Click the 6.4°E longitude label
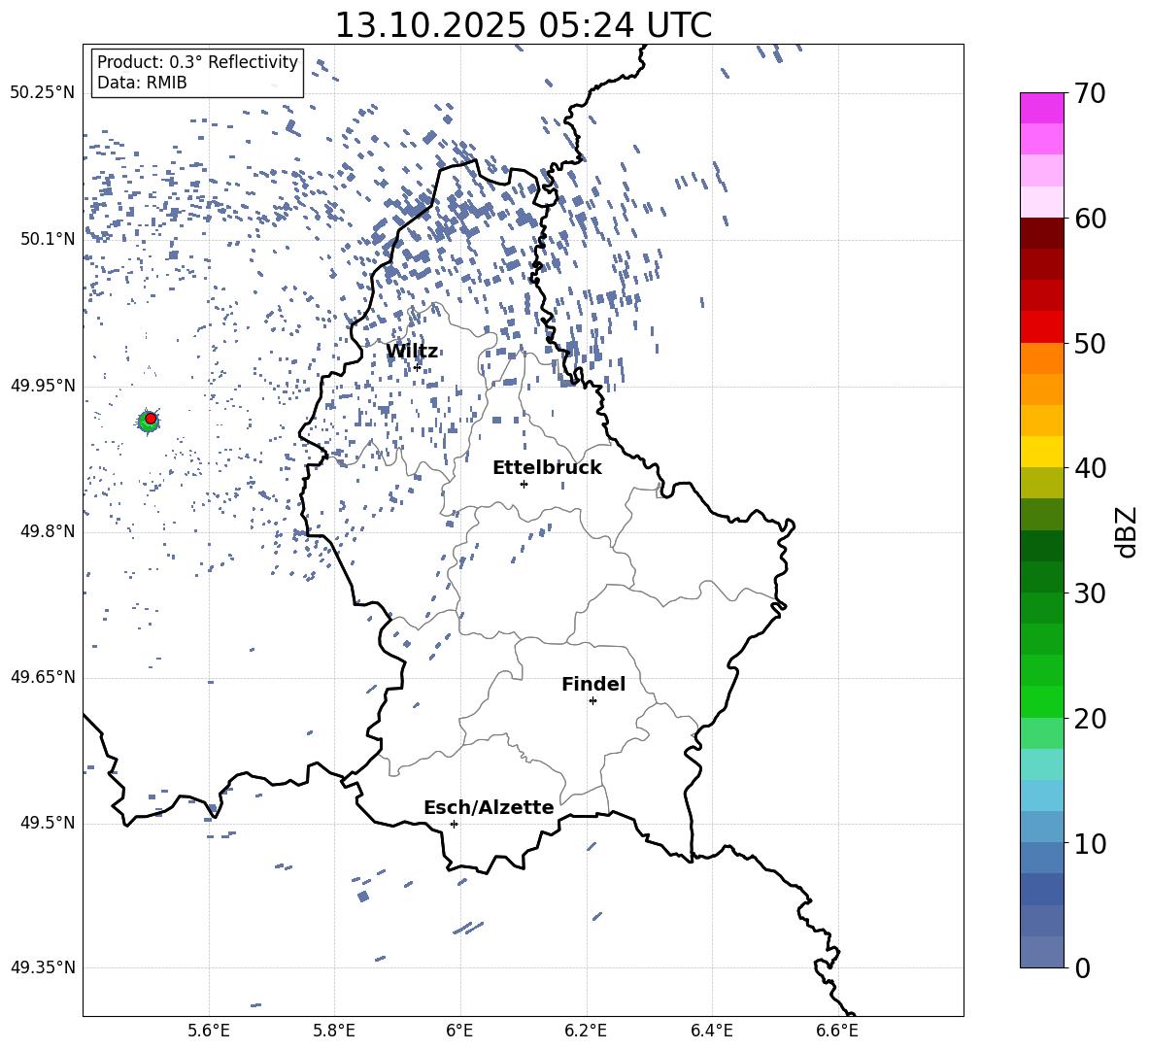The height and width of the screenshot is (1050, 1150). tap(711, 1031)
